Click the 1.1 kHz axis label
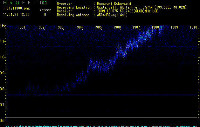The height and width of the screenshot is (127, 200). coord(3,41)
